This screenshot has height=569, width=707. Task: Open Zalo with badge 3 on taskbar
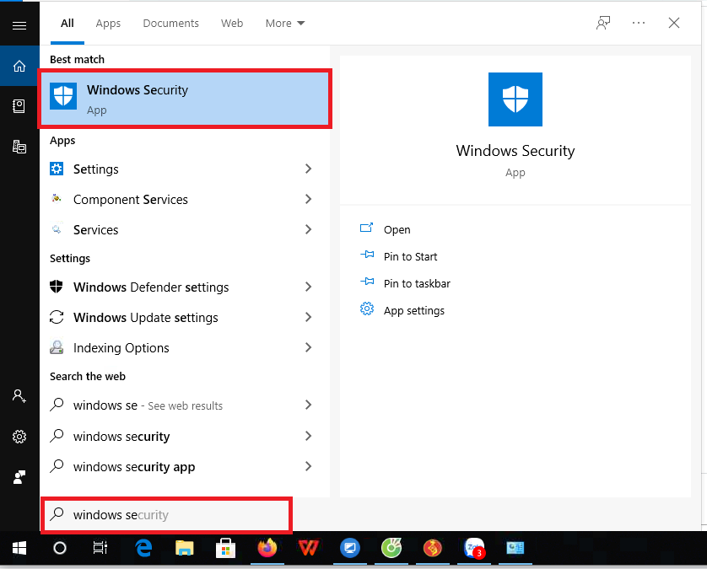474,548
